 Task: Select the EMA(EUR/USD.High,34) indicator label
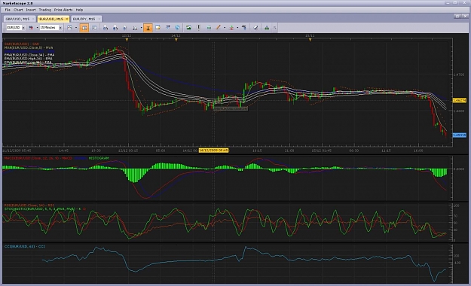tap(28, 59)
